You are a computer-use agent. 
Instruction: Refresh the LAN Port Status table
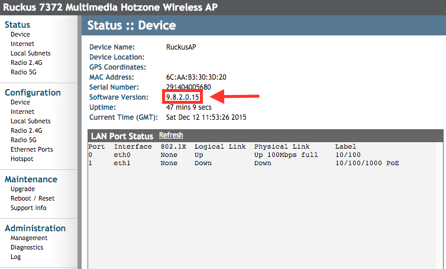tap(171, 135)
